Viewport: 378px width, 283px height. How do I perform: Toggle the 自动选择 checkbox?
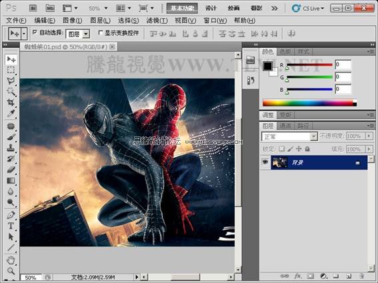click(35, 32)
